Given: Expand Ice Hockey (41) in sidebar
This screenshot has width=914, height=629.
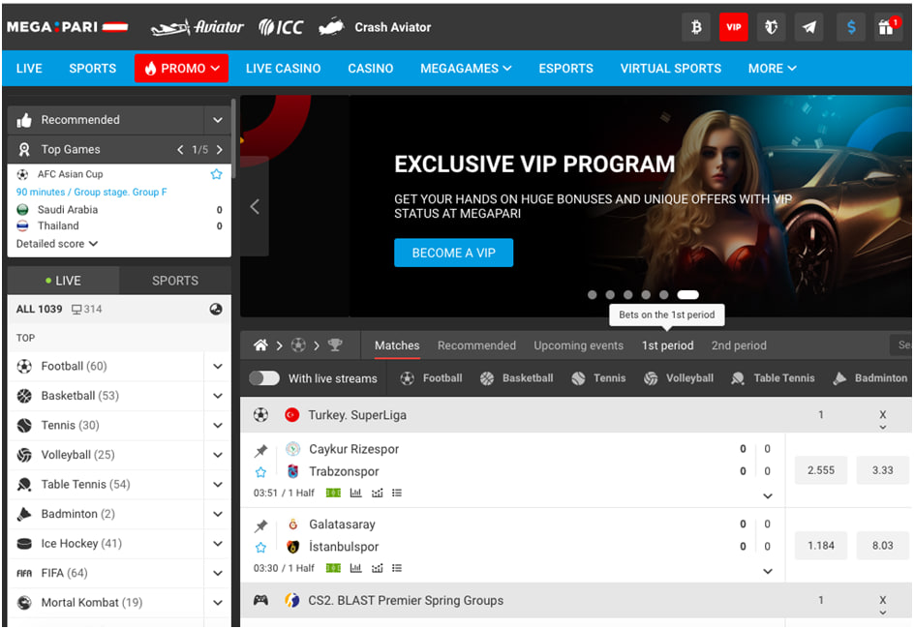Looking at the screenshot, I should click(218, 544).
